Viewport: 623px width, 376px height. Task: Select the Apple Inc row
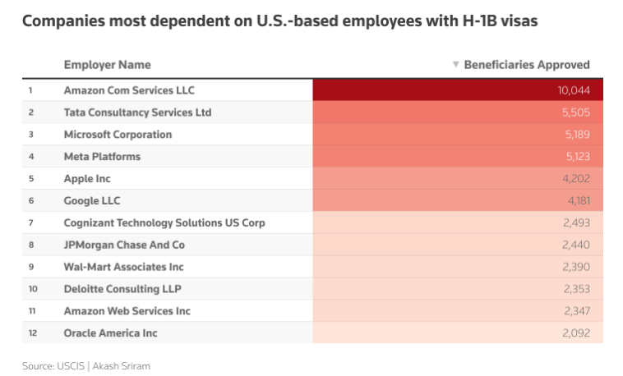87,179
